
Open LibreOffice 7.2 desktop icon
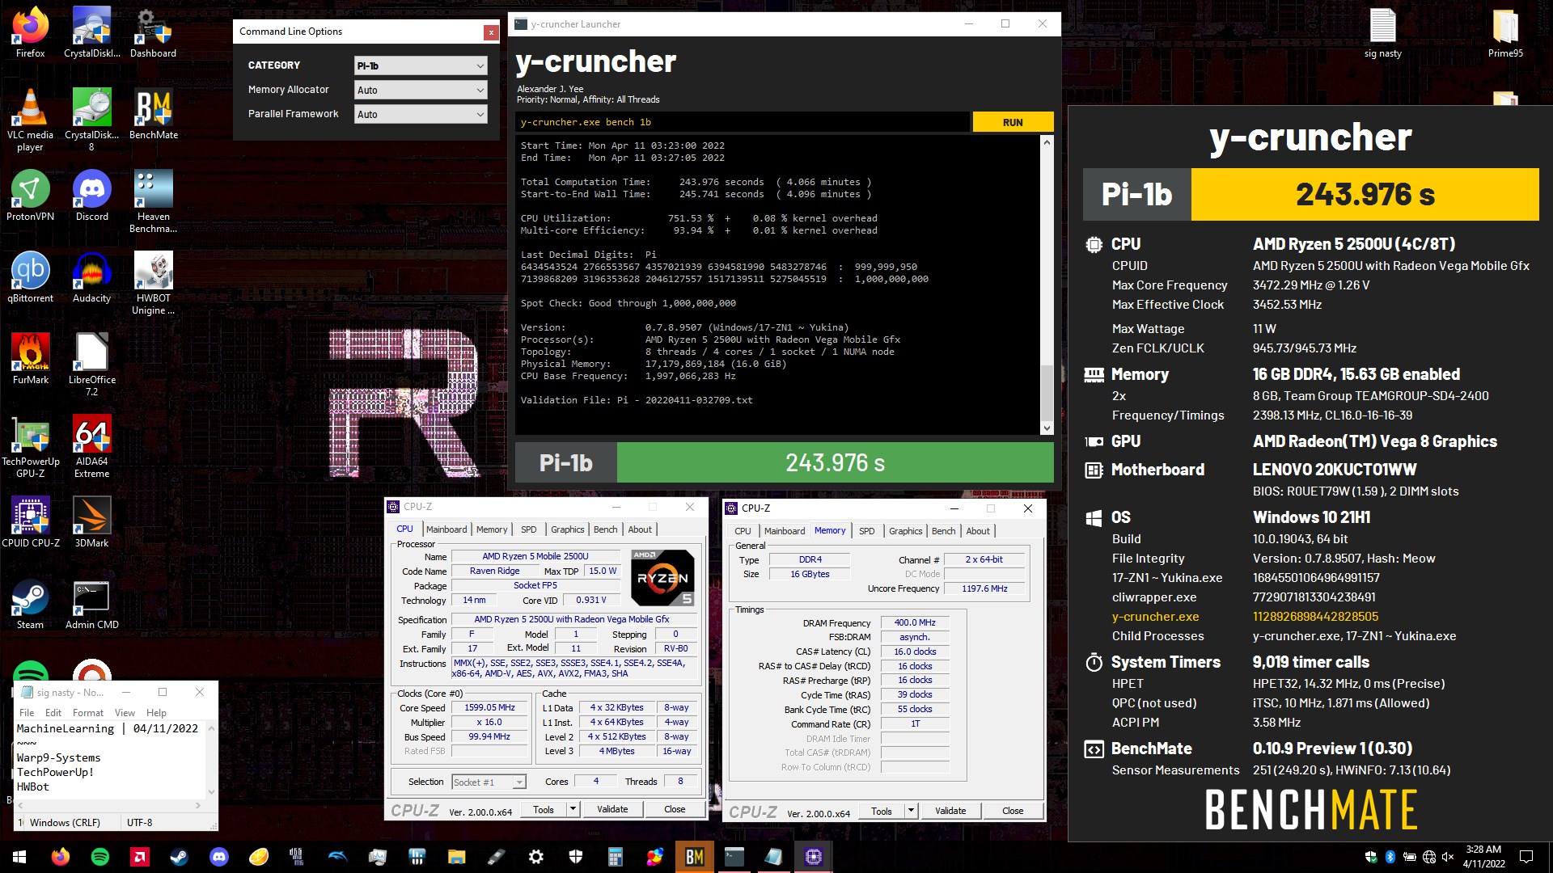tap(91, 365)
